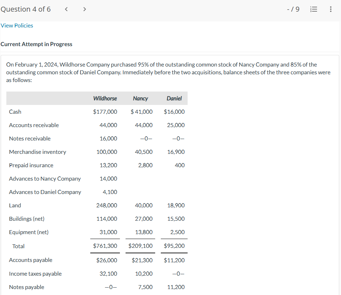Click the score indicator - / 9
The image size is (341, 295).
pyautogui.click(x=293, y=9)
